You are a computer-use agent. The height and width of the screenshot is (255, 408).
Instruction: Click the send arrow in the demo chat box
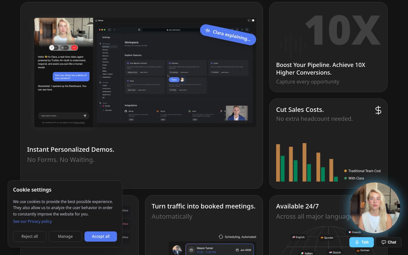pyautogui.click(x=85, y=116)
